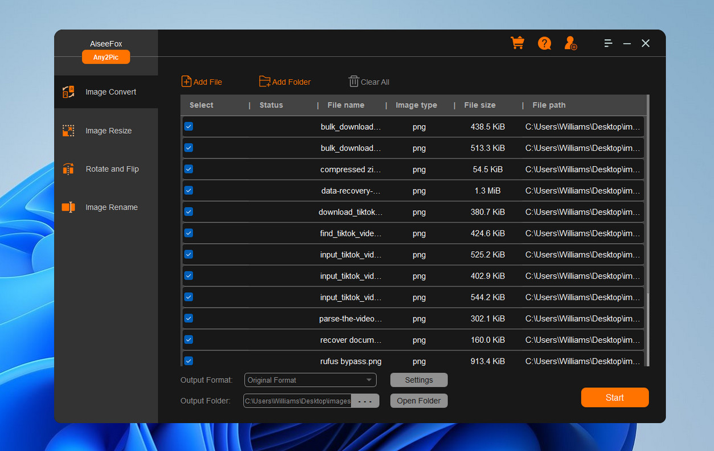
Task: Start the image conversion
Action: click(x=615, y=397)
